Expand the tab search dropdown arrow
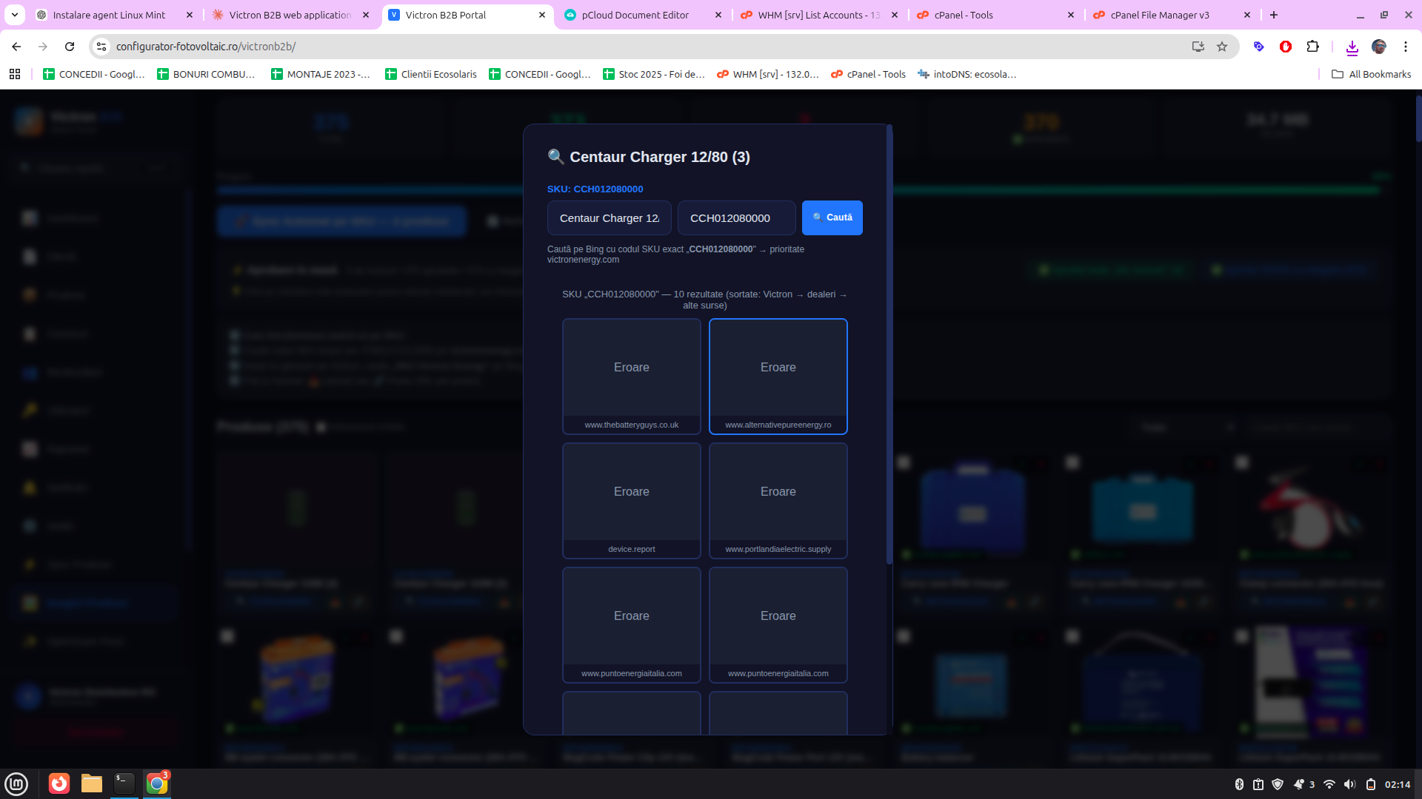The image size is (1422, 799). tap(15, 15)
